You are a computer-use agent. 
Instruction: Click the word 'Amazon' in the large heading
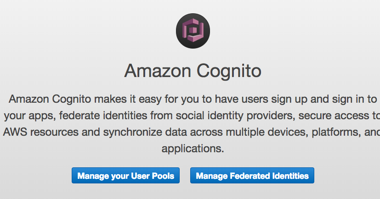click(x=158, y=71)
